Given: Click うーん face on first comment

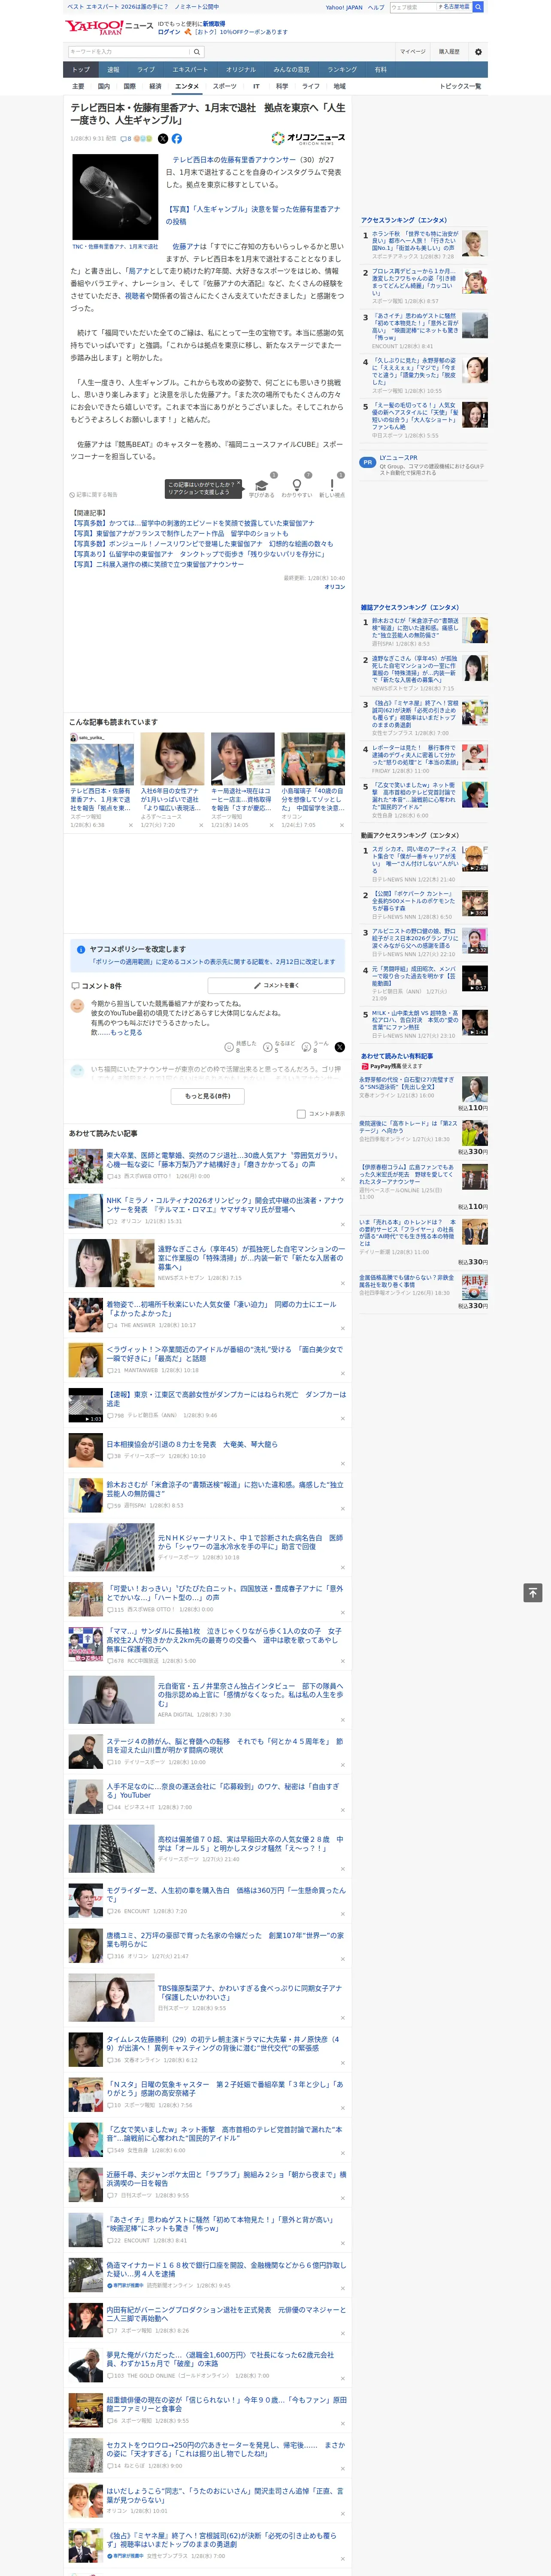Looking at the screenshot, I should coord(307,1047).
